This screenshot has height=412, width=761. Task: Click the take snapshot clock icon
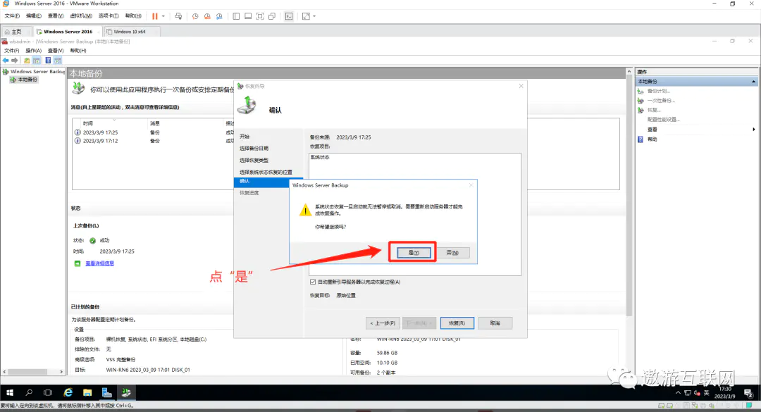pyautogui.click(x=195, y=16)
